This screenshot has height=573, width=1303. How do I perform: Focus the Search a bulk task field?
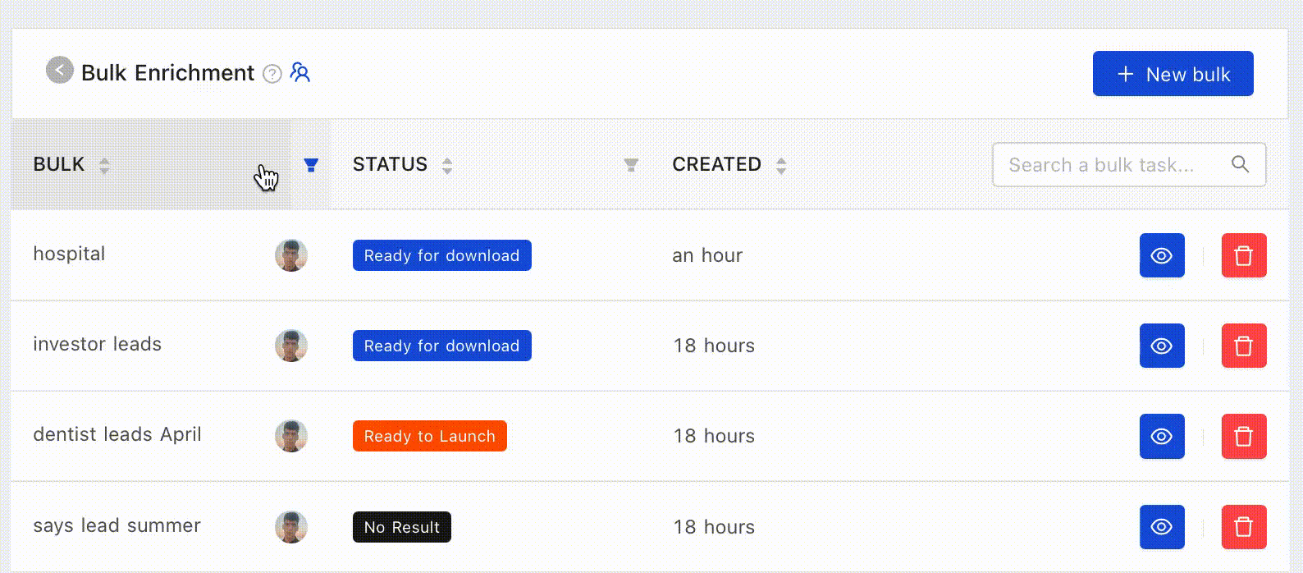click(1129, 165)
